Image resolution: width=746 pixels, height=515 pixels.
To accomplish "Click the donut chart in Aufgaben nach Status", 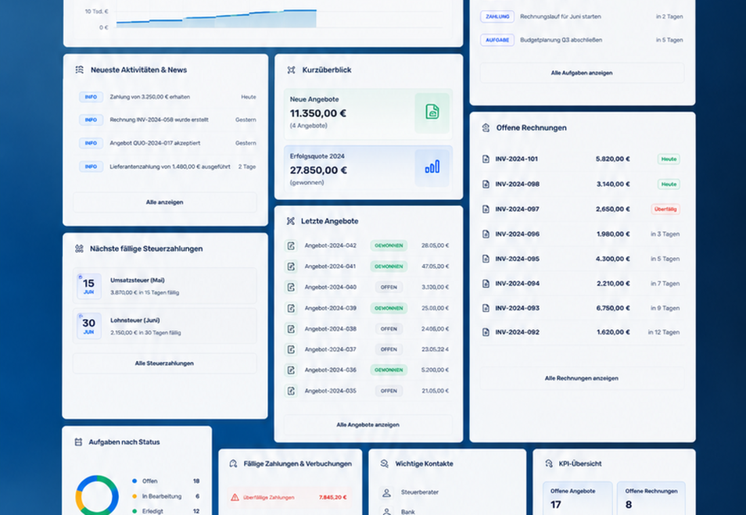I will (x=97, y=495).
